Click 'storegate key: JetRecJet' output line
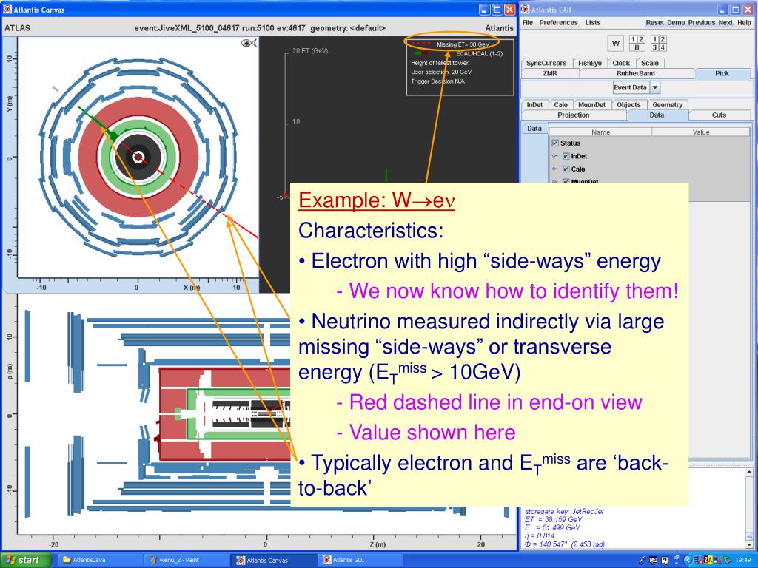 (x=564, y=512)
